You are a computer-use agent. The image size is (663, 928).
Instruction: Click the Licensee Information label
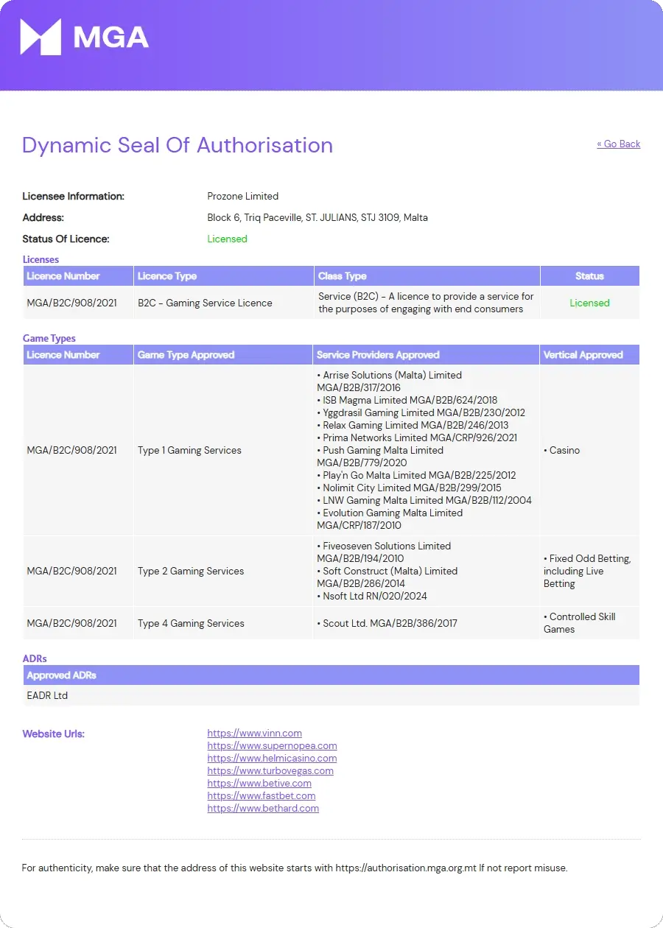click(x=73, y=196)
